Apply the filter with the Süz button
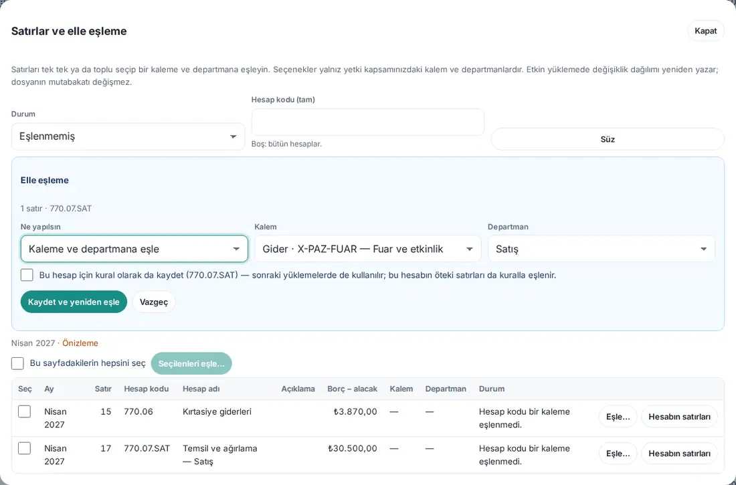The width and height of the screenshot is (736, 485). (x=608, y=139)
